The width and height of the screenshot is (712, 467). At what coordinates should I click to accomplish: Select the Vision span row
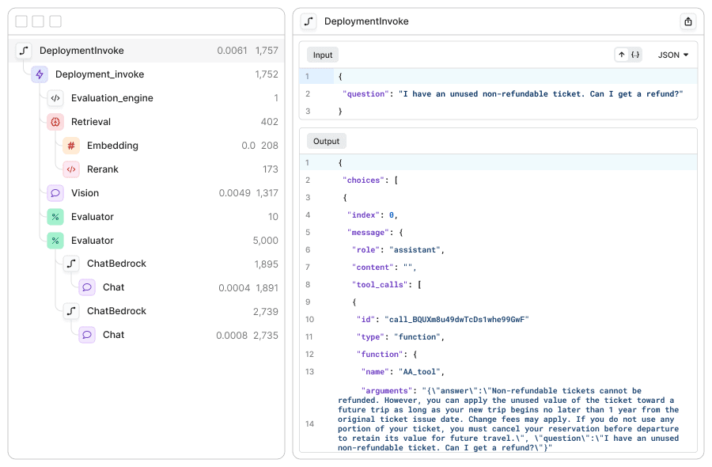click(x=146, y=193)
